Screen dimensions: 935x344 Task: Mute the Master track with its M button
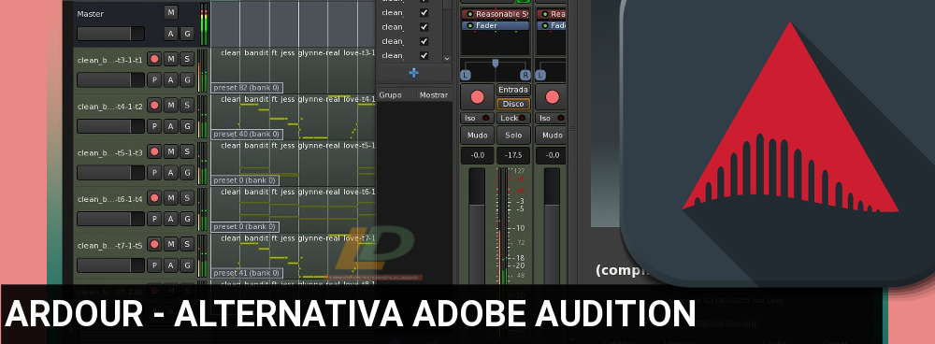click(x=170, y=12)
